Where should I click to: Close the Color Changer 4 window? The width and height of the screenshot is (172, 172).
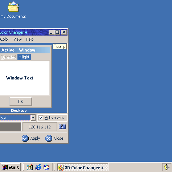(64, 32)
